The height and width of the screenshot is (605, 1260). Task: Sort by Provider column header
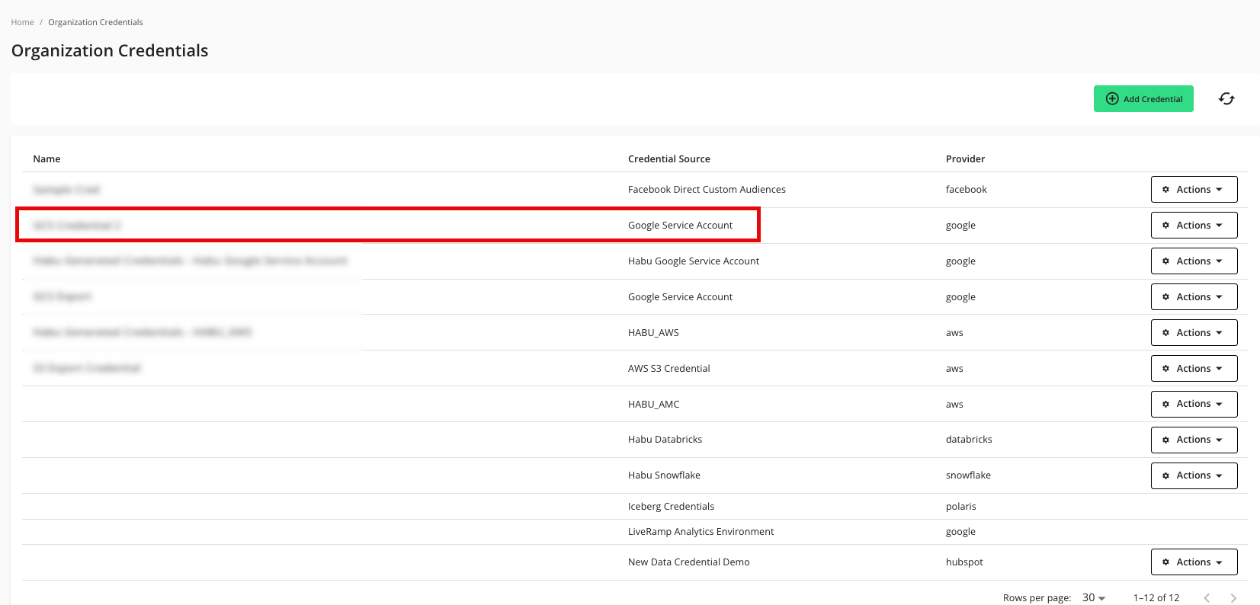[x=965, y=159]
